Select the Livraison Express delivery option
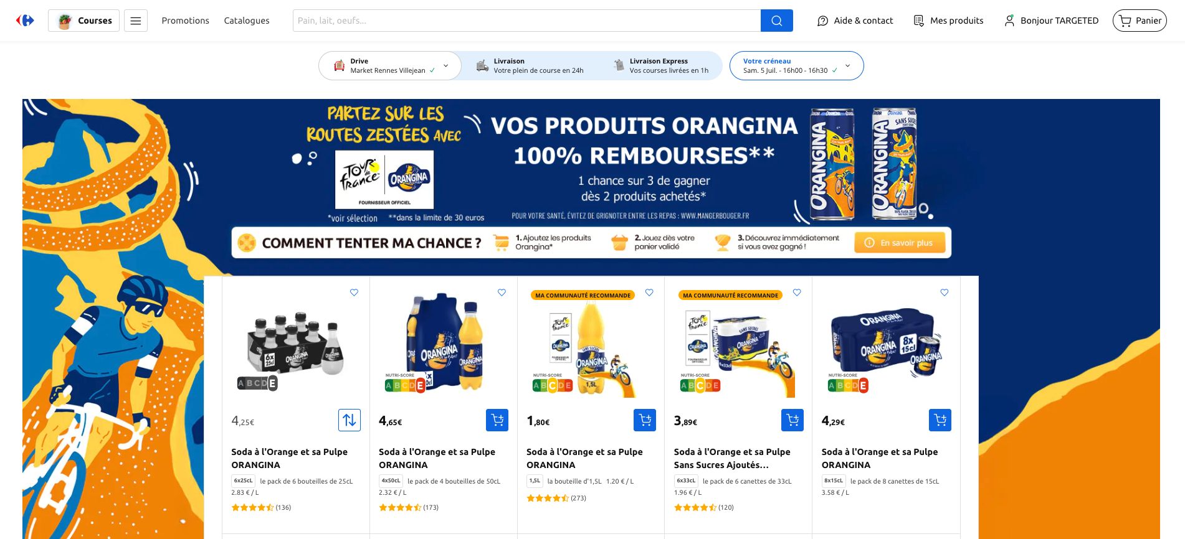This screenshot has height=539, width=1185. click(662, 66)
